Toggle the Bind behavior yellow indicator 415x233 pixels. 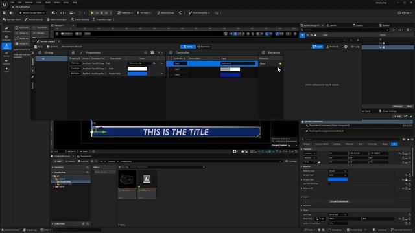click(280, 63)
